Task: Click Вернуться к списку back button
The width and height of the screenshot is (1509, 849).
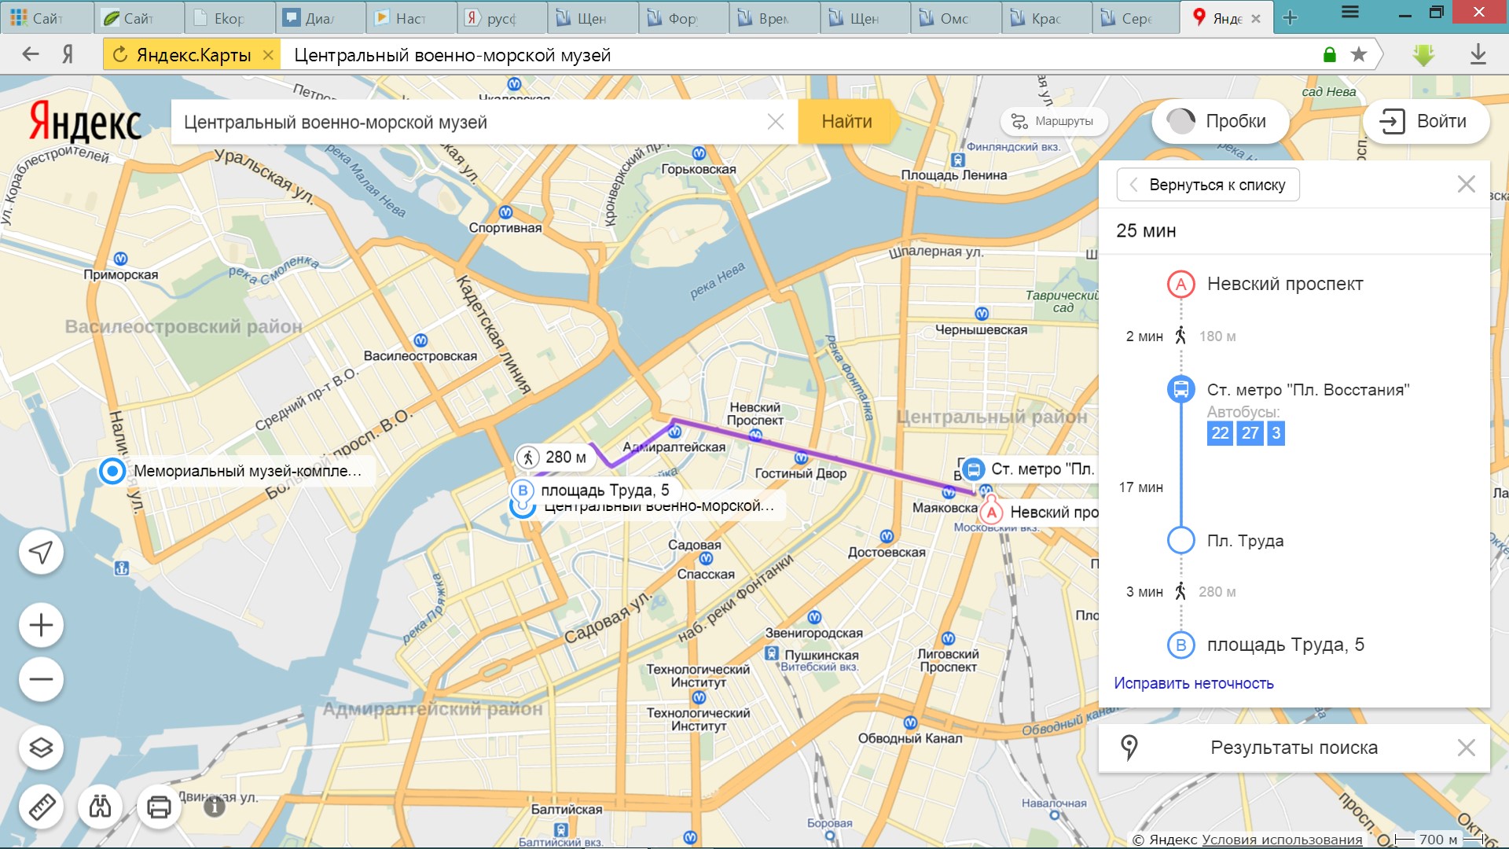Action: click(x=1207, y=185)
